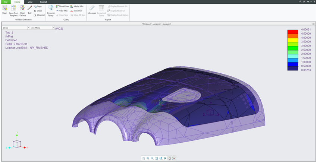Click the Model Max button
Viewport: 317px width, 162px height.
pos(62,6)
